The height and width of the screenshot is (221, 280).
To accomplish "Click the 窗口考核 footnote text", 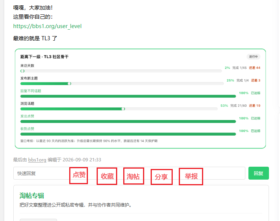I will [x=89, y=141].
